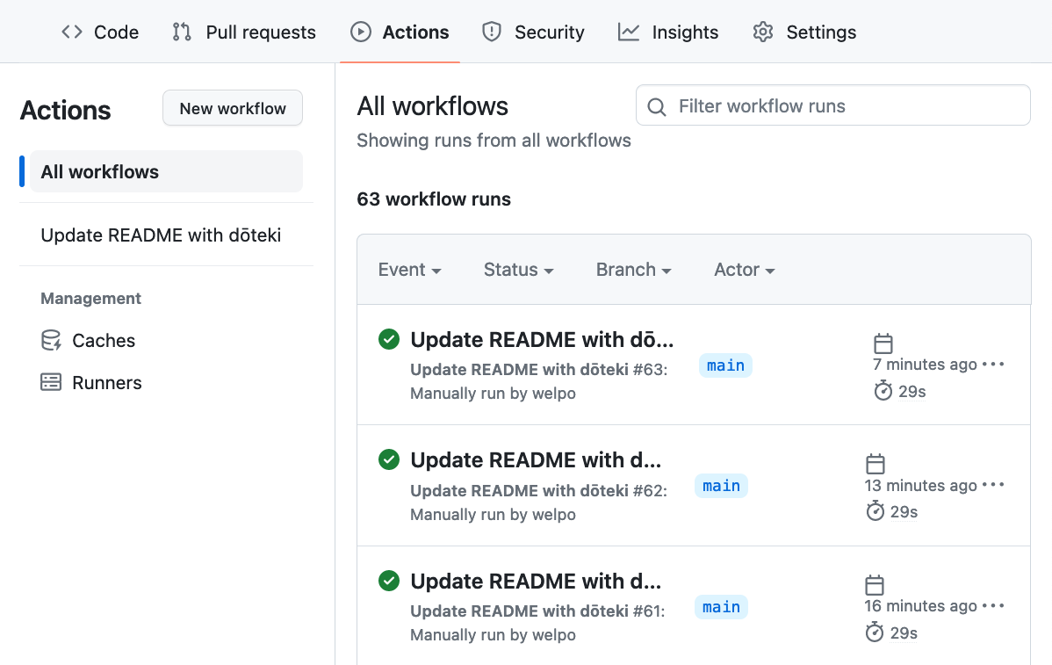Open workflow run #63 title link

pyautogui.click(x=542, y=340)
